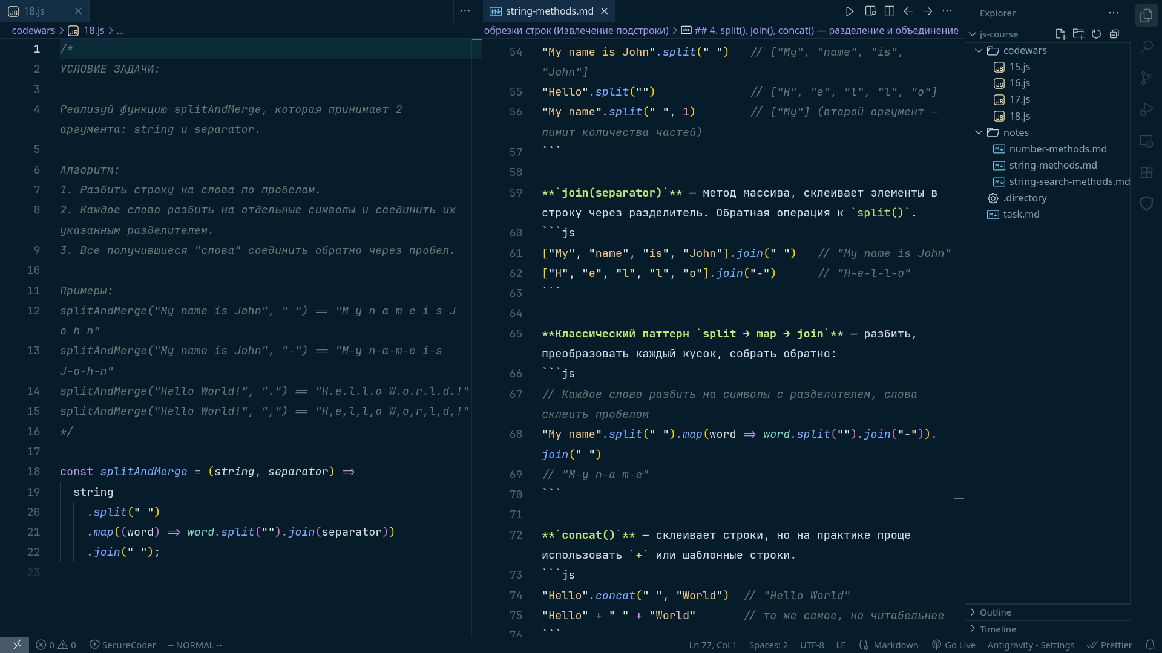Click Ln 77, Col 1 cursor position
1162x653 pixels.
712,645
